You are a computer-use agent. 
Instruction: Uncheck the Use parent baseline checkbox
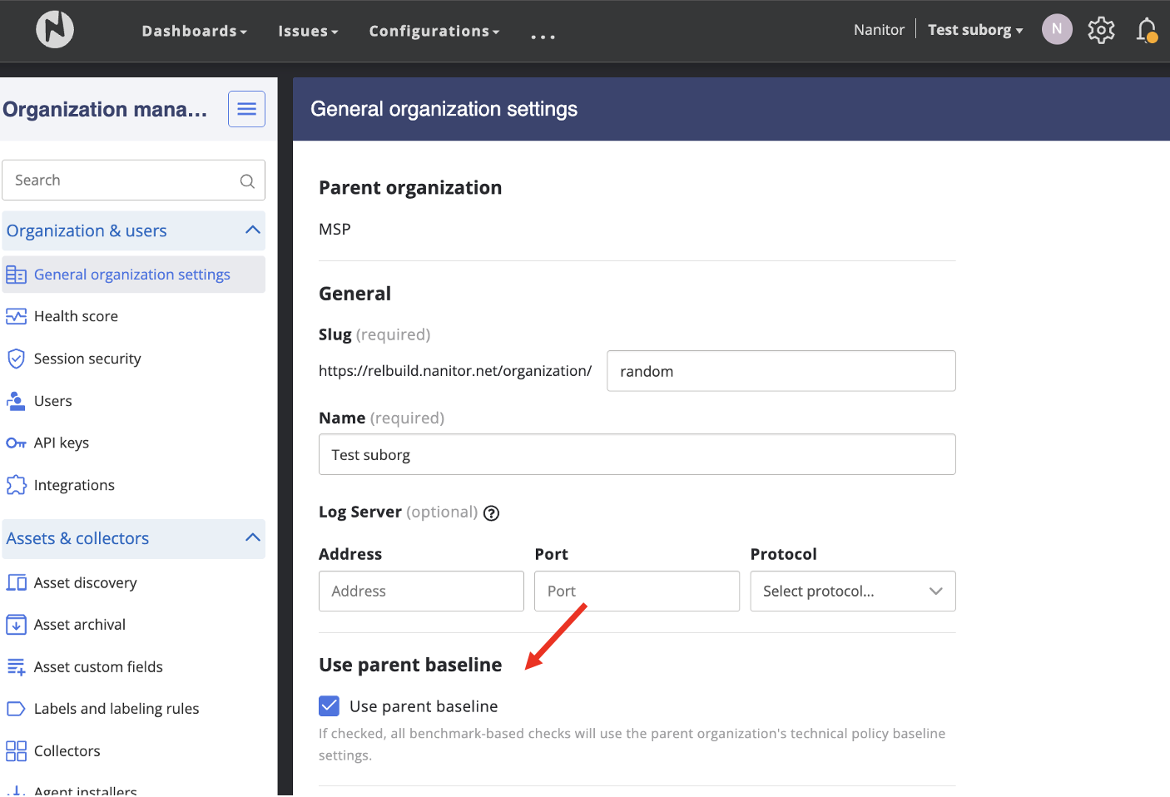coord(330,706)
